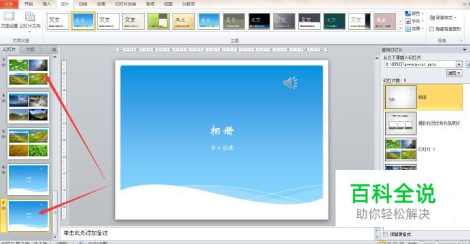470x244 pixels.
Task: Click the slide title text 相册
Action: tap(222, 130)
